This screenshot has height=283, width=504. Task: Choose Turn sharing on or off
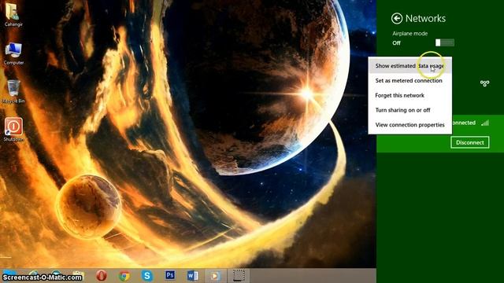pyautogui.click(x=409, y=110)
